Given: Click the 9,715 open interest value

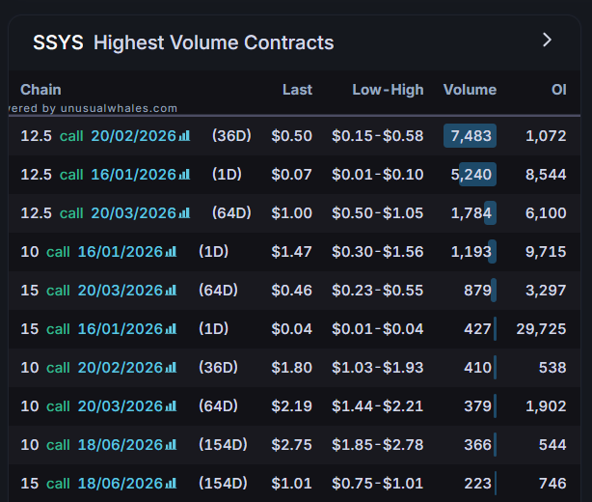Looking at the screenshot, I should click(x=546, y=251).
